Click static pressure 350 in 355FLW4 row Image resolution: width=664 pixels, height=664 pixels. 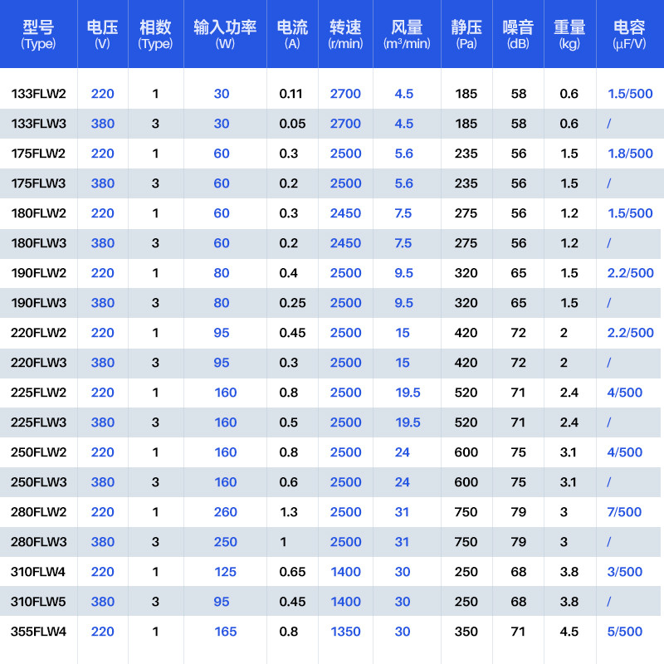pos(466,632)
